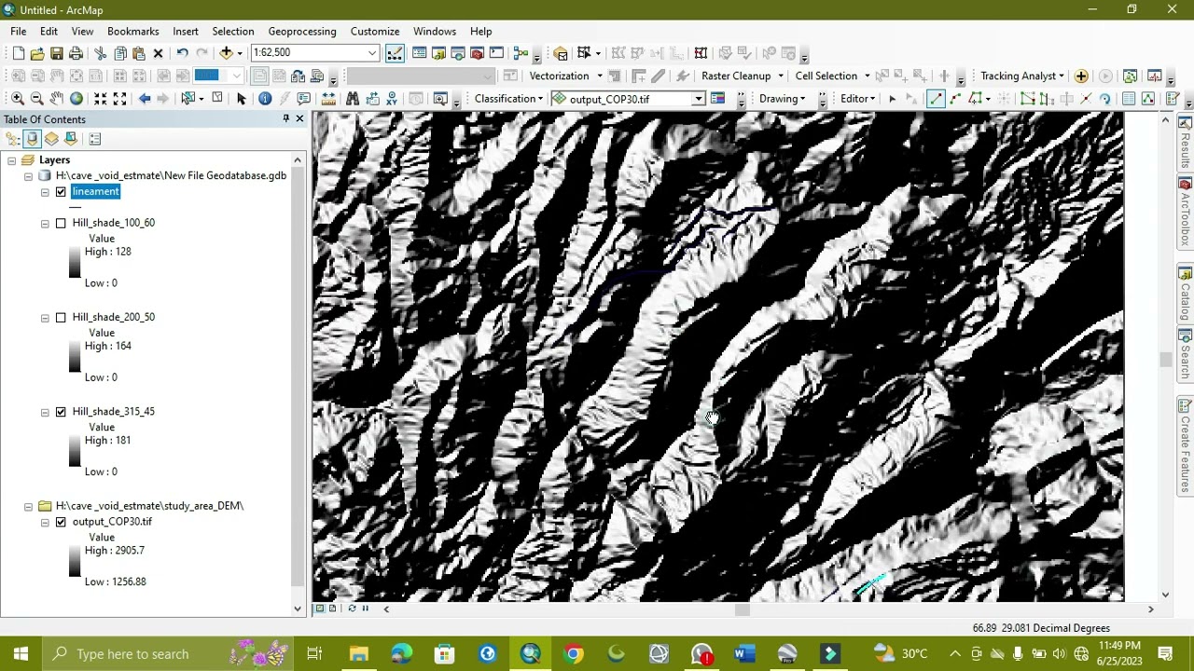Expand the output_COP30.tif layer dropdown
1194x671 pixels.
pos(698,99)
